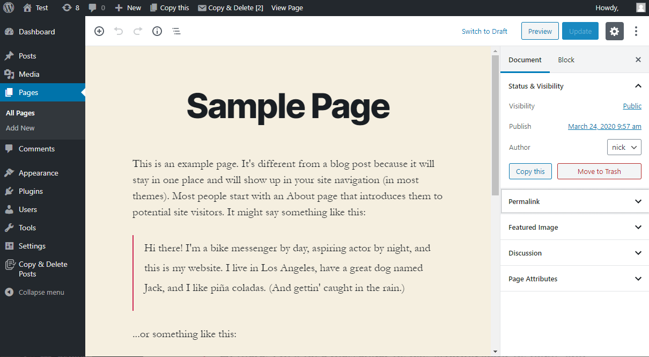Redo the last edit

[x=138, y=31]
